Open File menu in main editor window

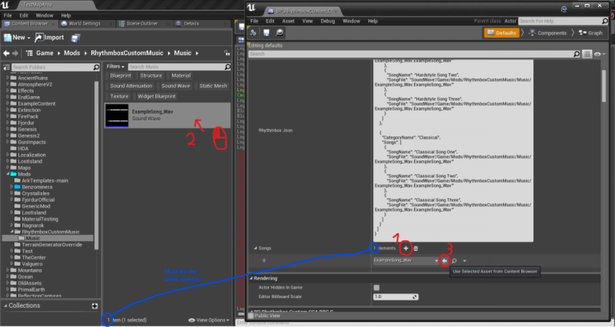[8, 15]
